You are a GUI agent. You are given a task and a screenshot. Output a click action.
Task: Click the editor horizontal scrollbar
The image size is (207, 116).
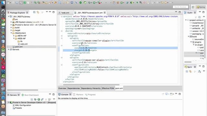tap(91, 85)
